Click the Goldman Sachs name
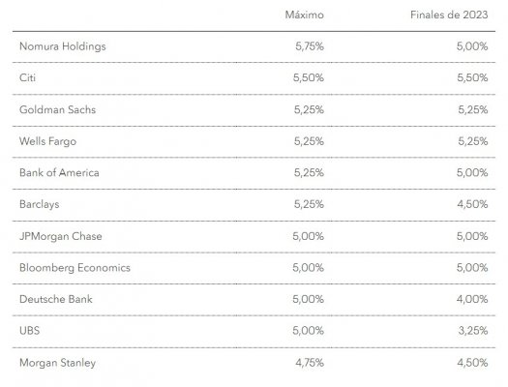 [x=58, y=109]
